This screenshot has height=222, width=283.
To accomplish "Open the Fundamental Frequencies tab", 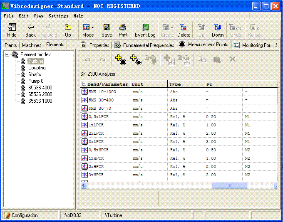I will [144, 45].
